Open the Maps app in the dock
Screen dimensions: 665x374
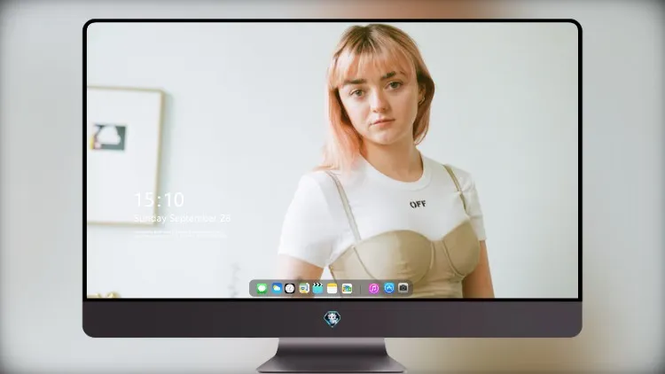click(x=303, y=288)
